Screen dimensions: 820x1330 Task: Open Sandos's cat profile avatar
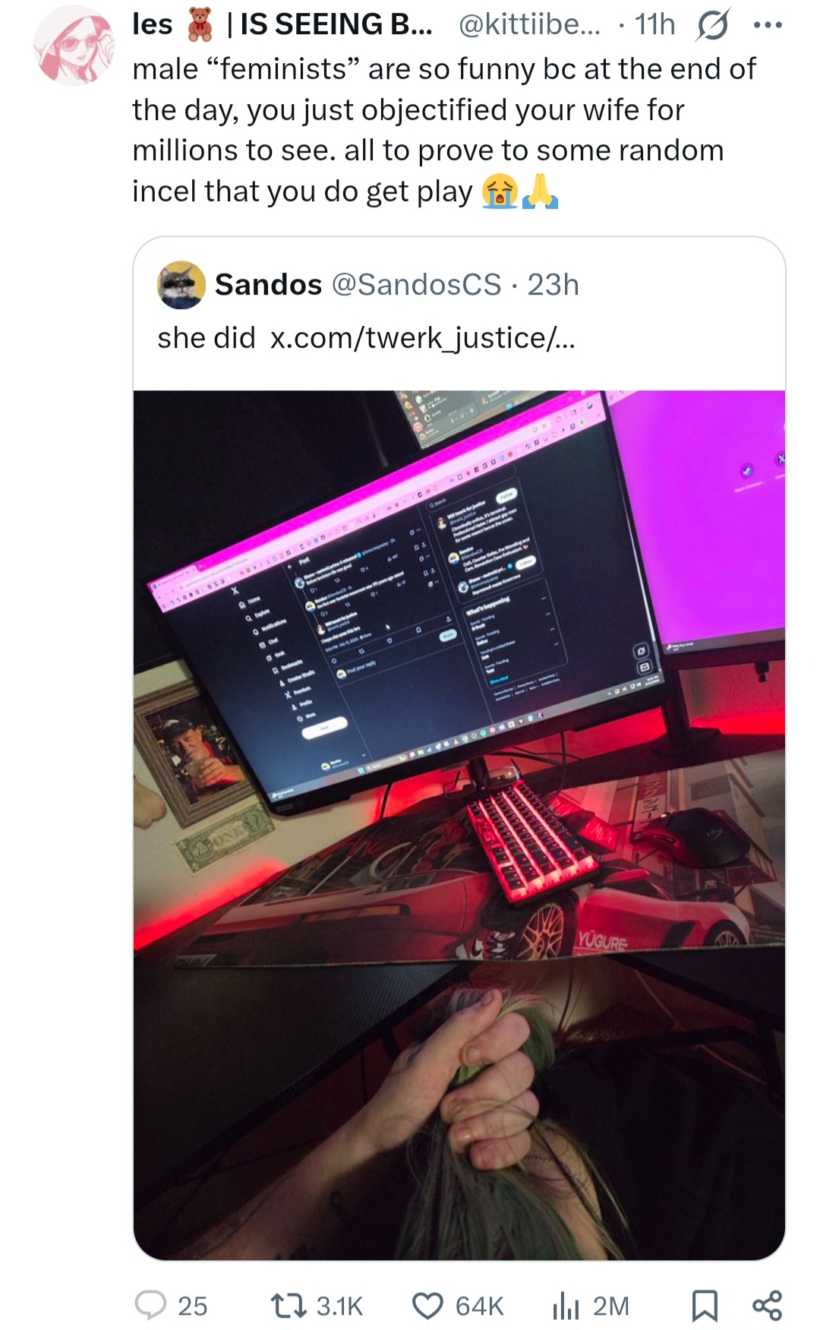click(x=181, y=285)
